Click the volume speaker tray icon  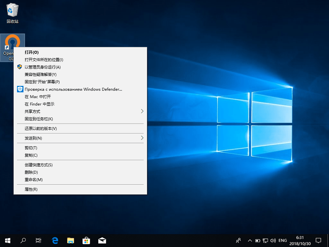(x=273, y=240)
